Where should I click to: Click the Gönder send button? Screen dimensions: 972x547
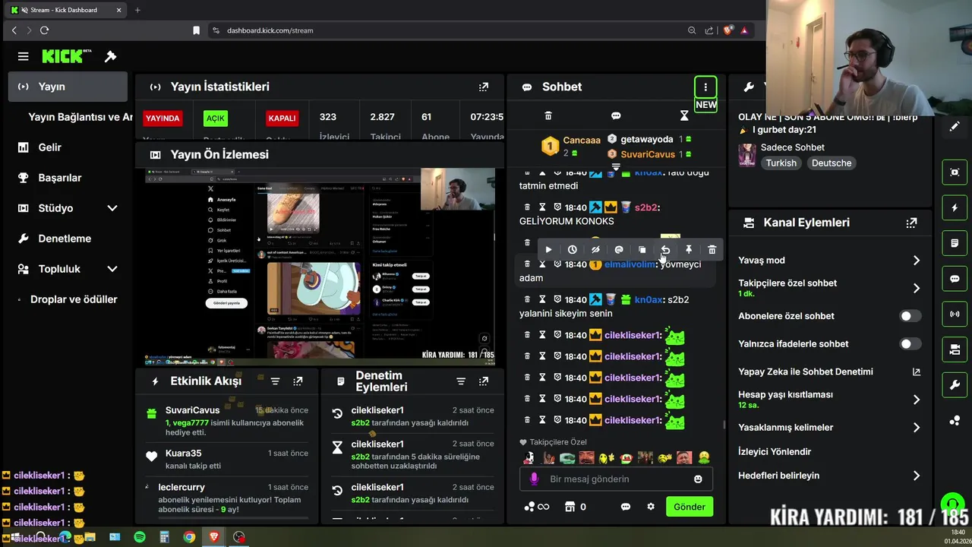point(690,507)
